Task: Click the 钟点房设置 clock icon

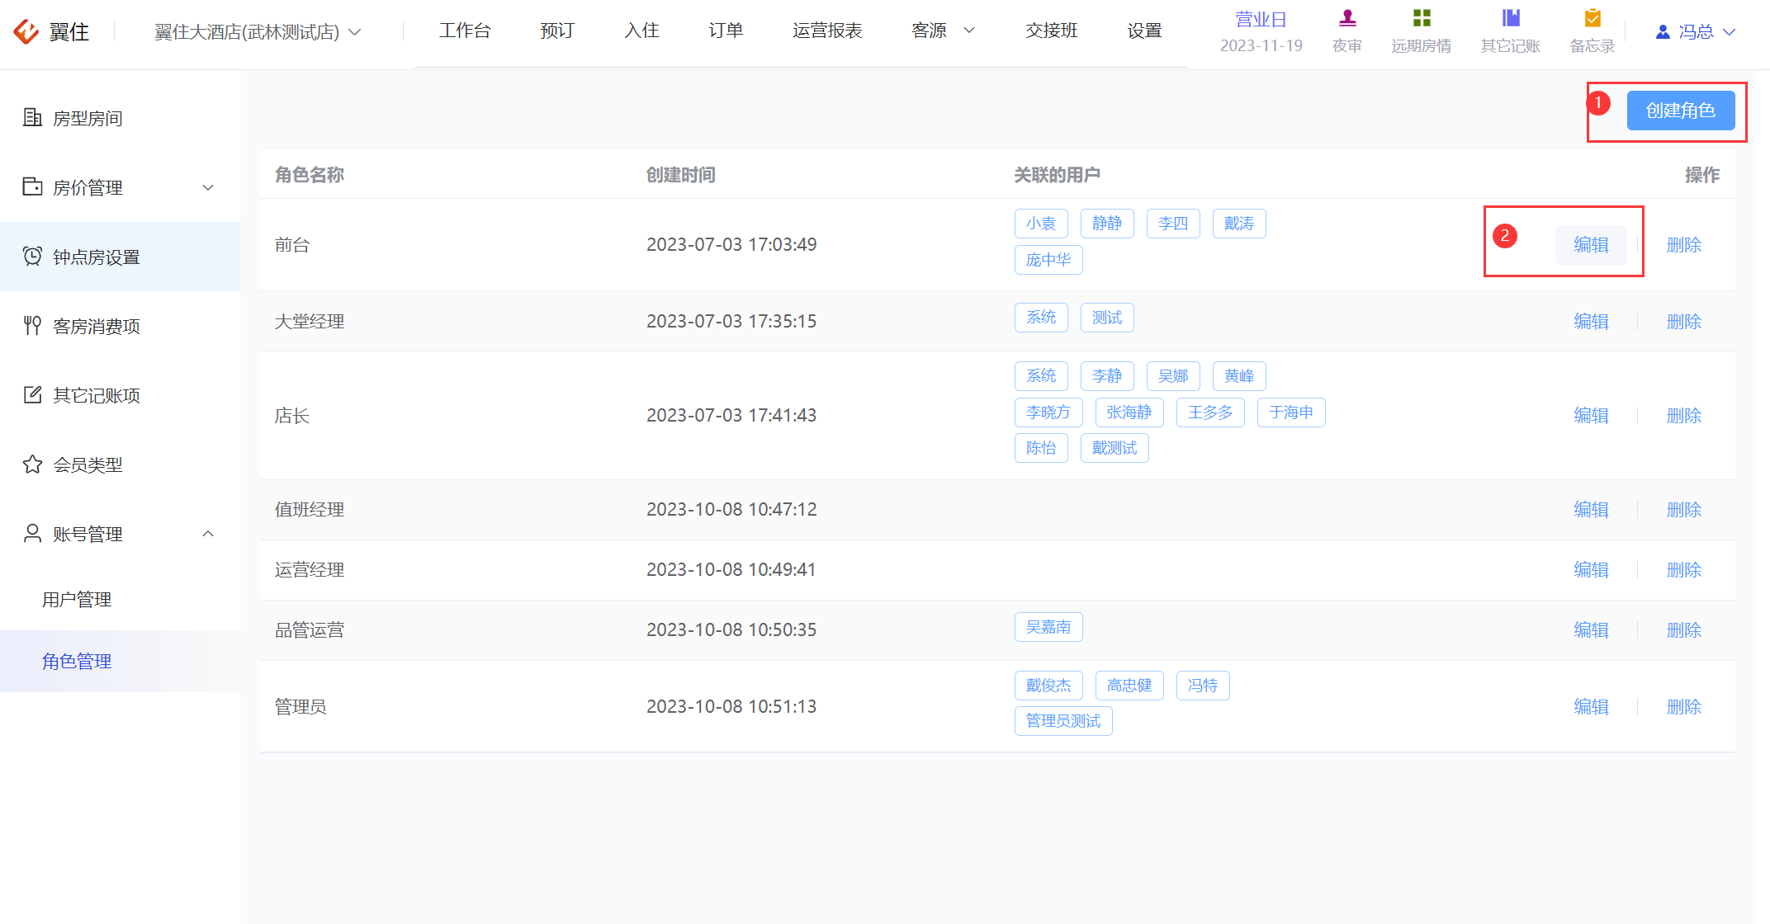Action: [32, 257]
